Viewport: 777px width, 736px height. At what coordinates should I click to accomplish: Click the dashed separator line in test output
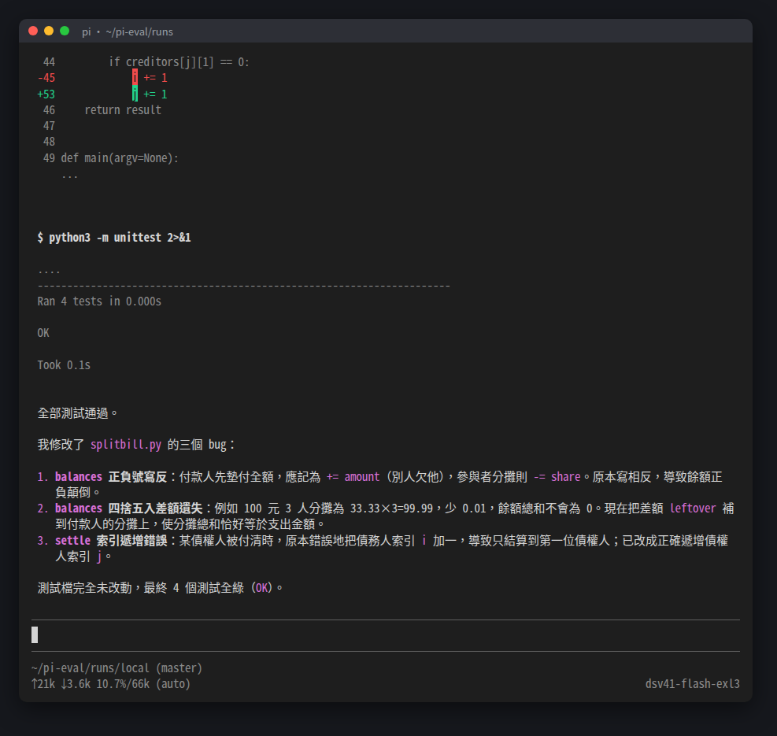[x=244, y=286]
